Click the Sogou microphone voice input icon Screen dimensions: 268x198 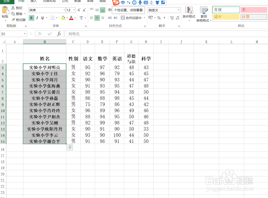(140, 2)
